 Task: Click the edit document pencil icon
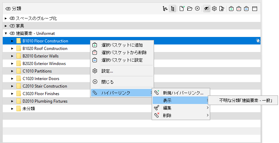pos(222,9)
